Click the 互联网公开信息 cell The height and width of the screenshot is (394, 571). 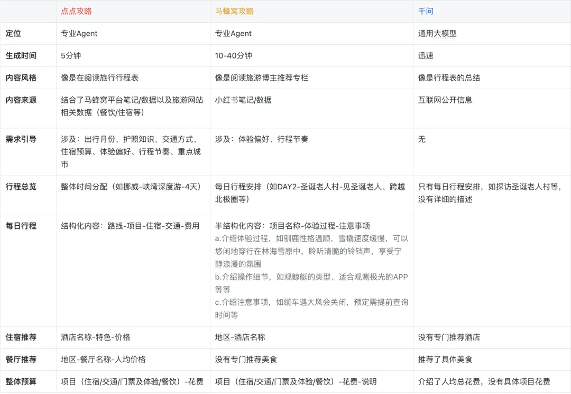[x=445, y=100]
